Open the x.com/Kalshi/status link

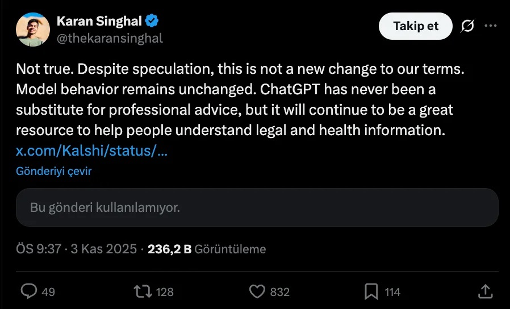[91, 152]
